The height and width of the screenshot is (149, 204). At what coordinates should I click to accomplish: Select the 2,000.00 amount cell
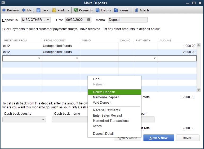coord(177,52)
